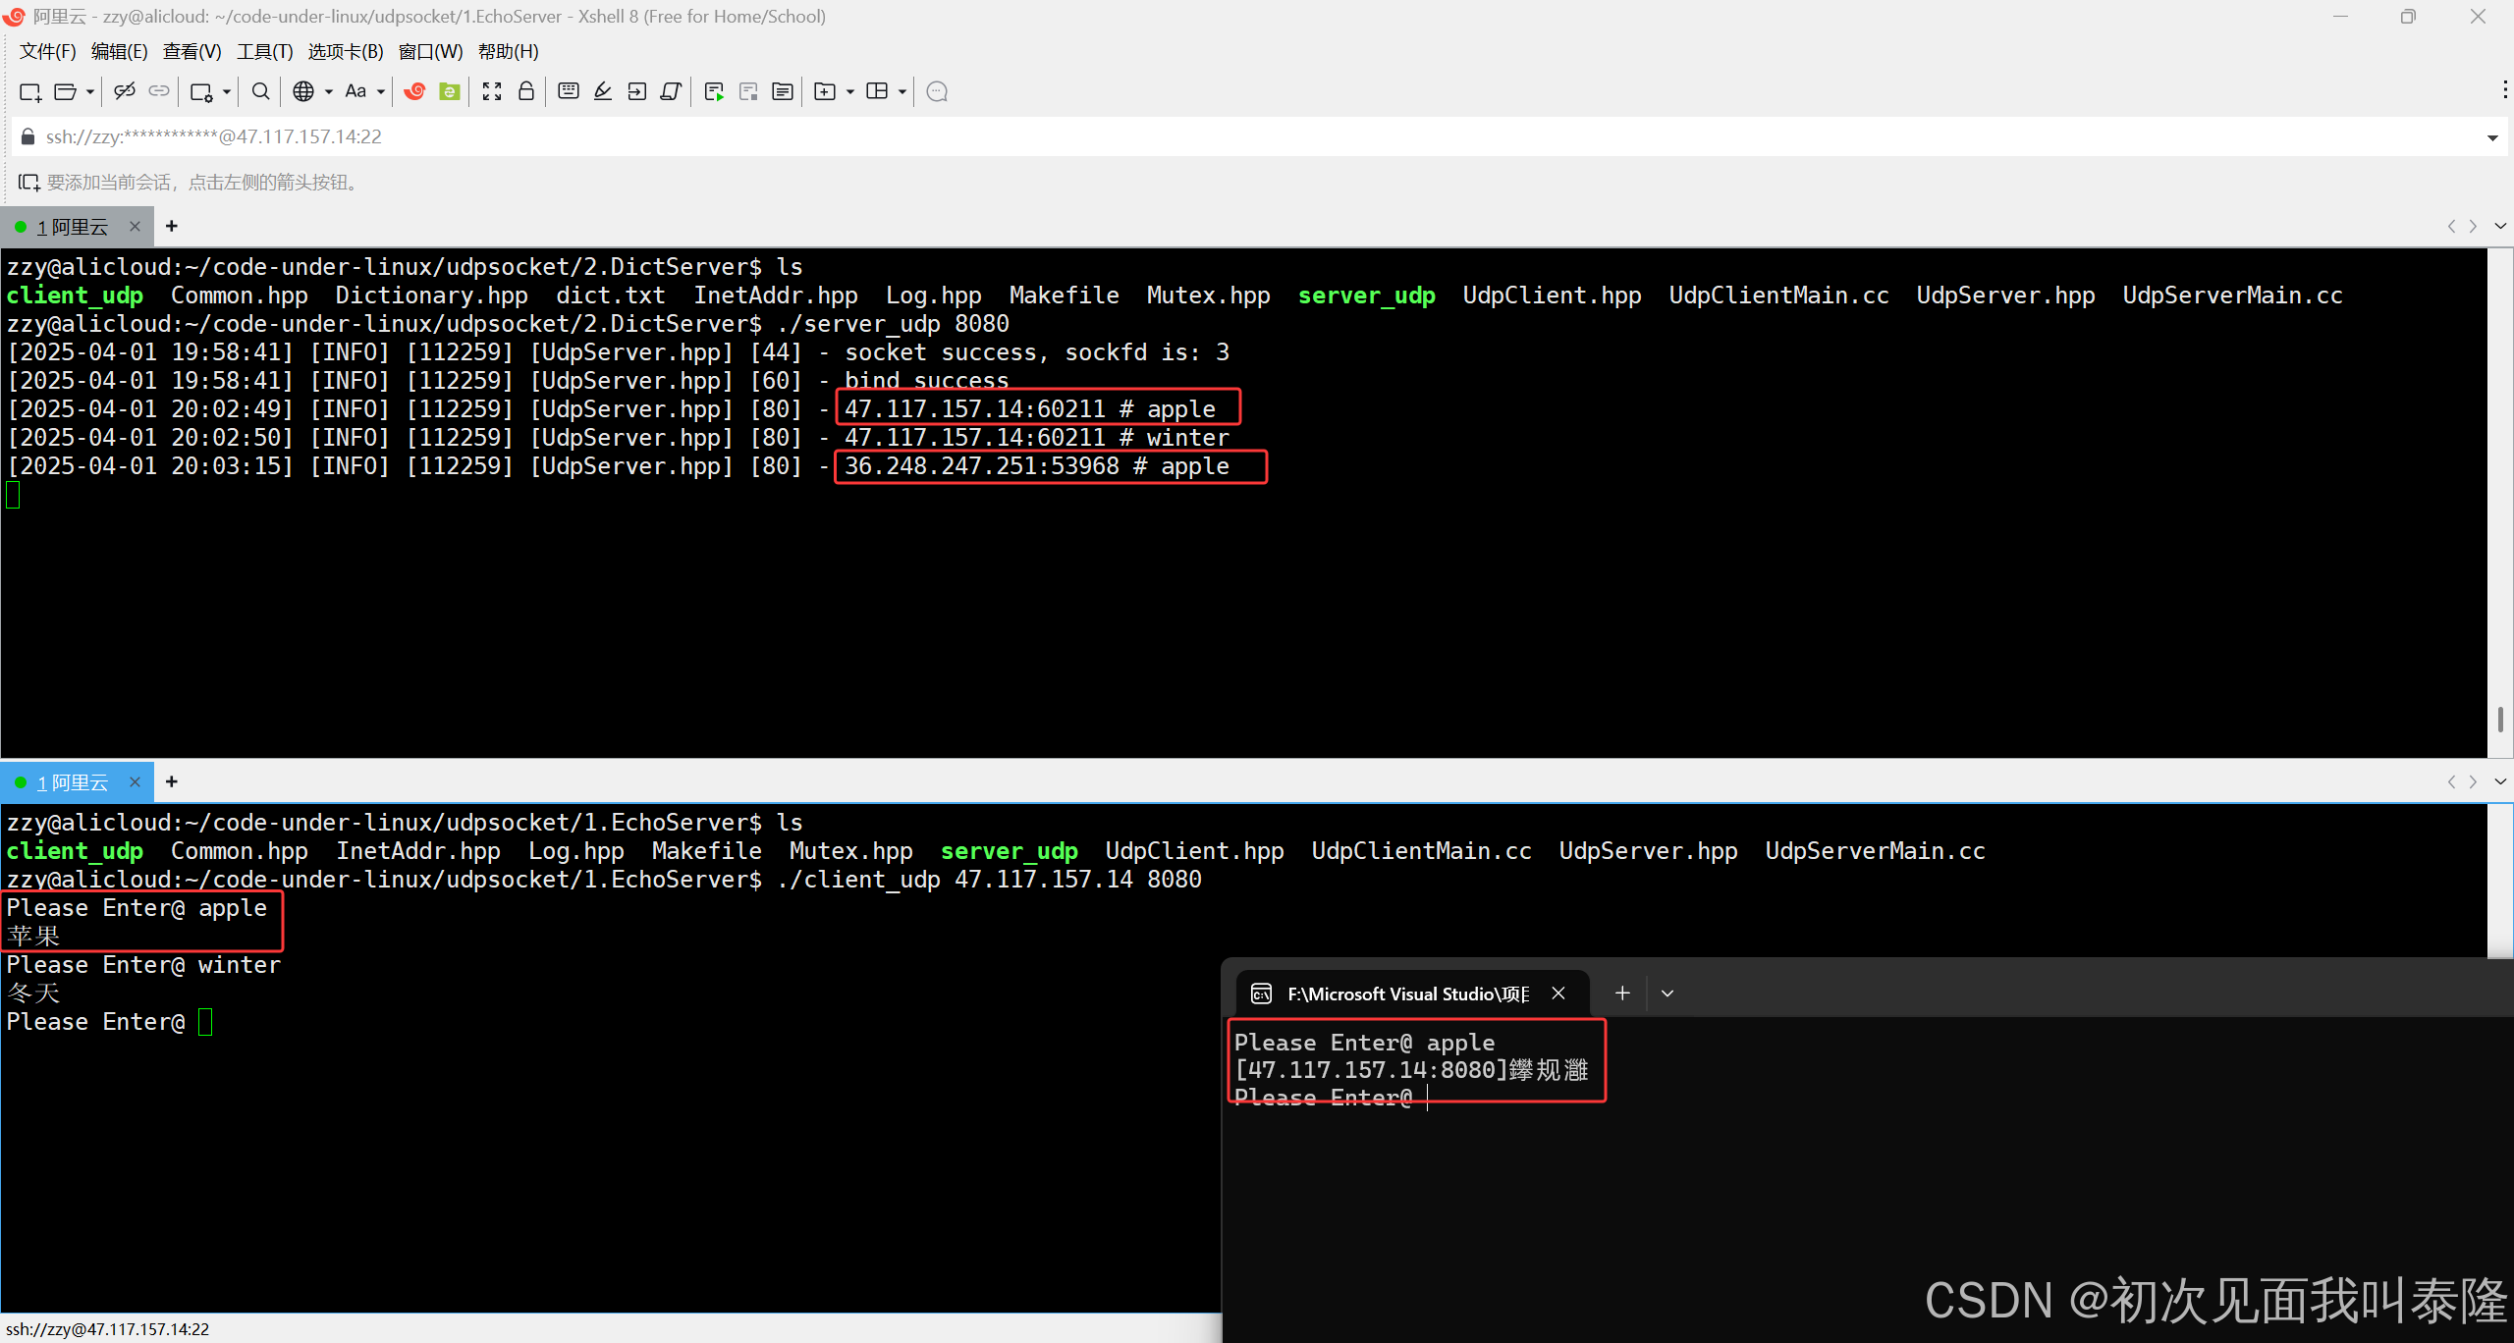
Task: Click the keyboard icon in the toolbar
Action: (568, 91)
